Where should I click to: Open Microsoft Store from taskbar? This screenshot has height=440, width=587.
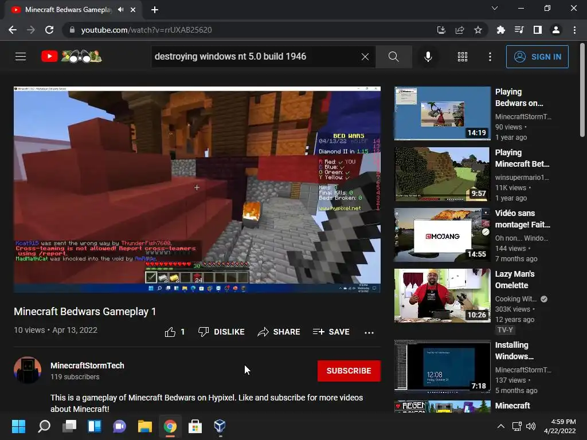[x=195, y=426]
